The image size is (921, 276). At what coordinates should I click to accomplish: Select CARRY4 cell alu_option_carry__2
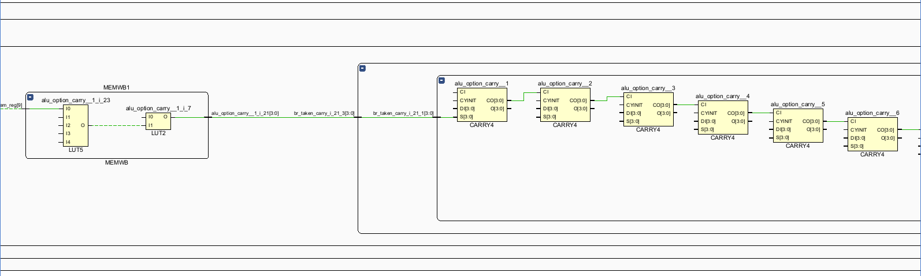(x=565, y=105)
